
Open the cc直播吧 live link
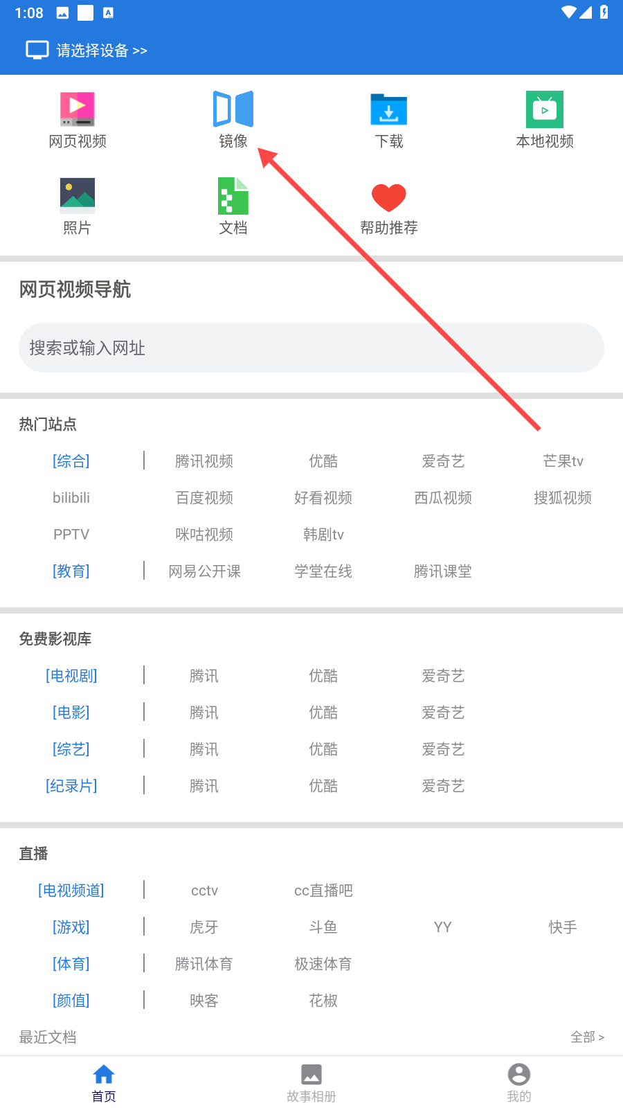tap(323, 891)
